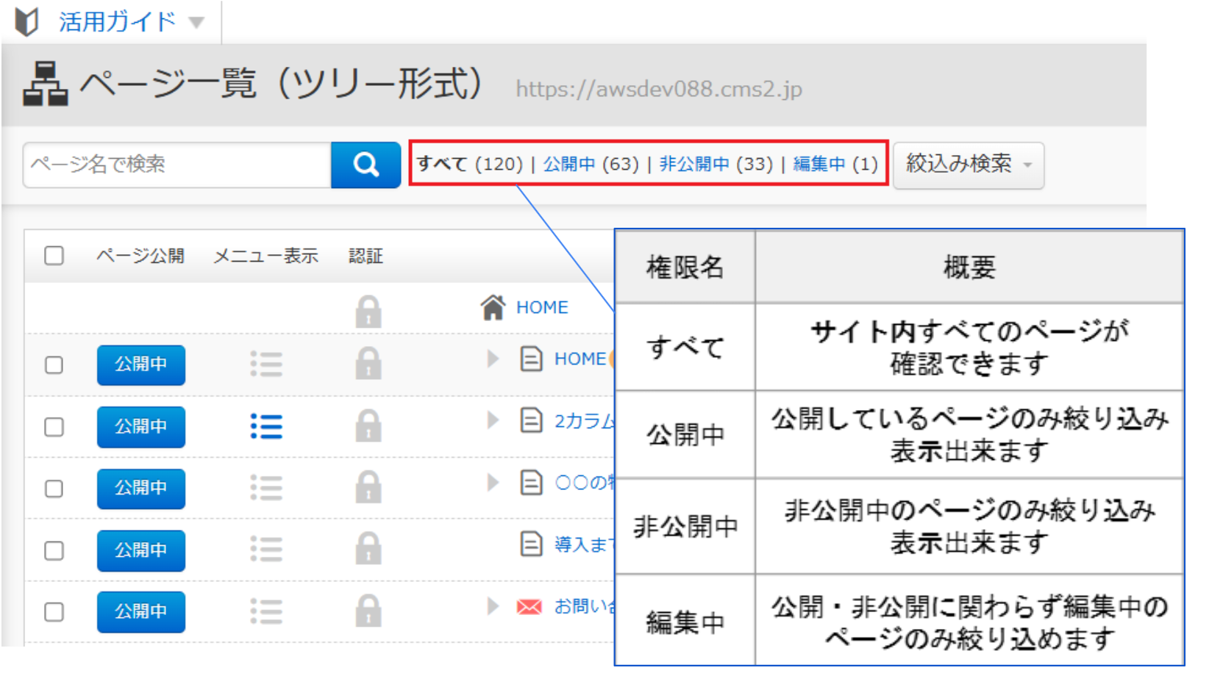Open the 2カラム page link
Image resolution: width=1209 pixels, height=687 pixels.
[584, 421]
